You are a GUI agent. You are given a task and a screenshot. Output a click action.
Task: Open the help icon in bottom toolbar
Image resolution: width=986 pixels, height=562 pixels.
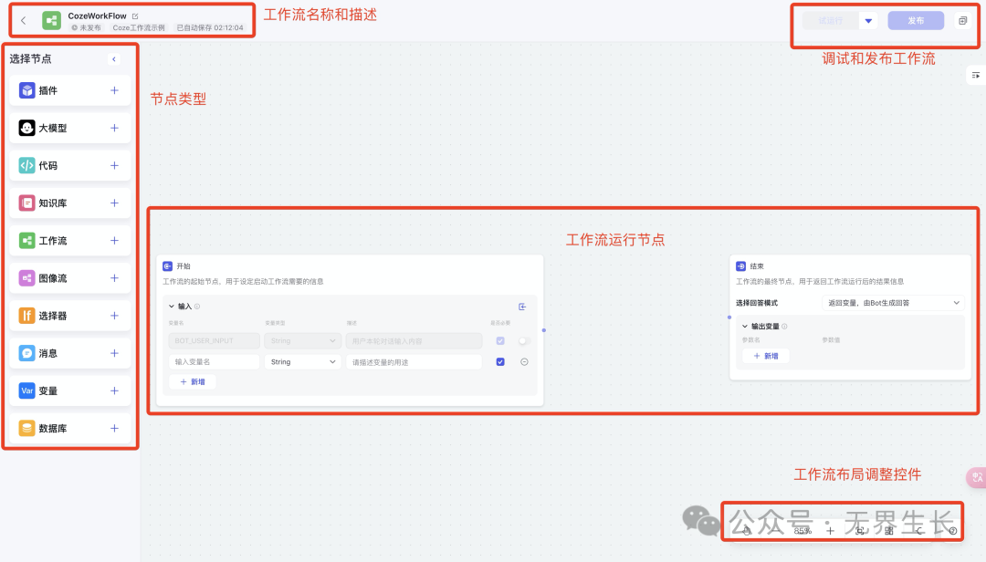pos(952,531)
